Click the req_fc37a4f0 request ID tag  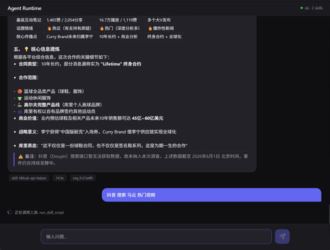coord(82,178)
